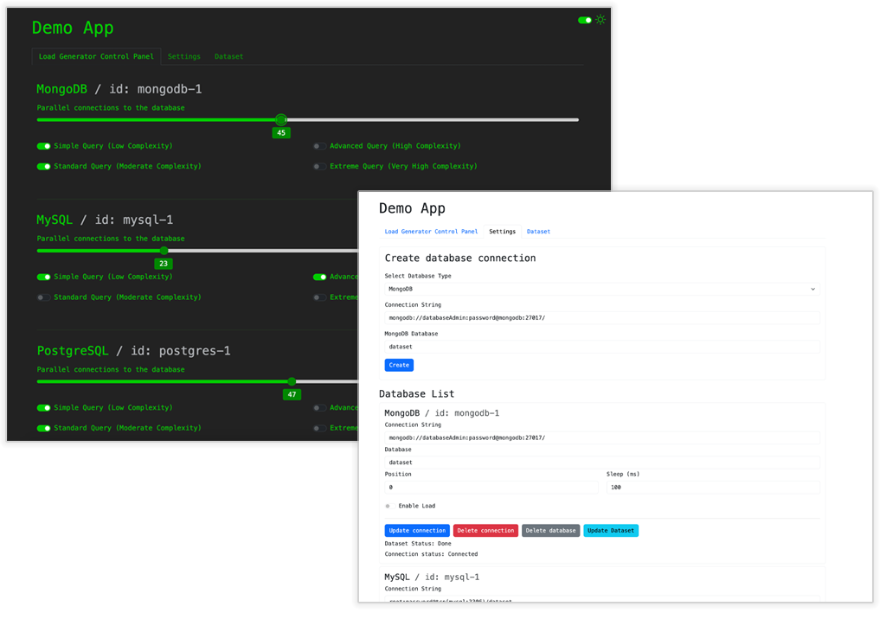Click the MongoDB Database name field
This screenshot has width=886, height=619.
pos(602,347)
